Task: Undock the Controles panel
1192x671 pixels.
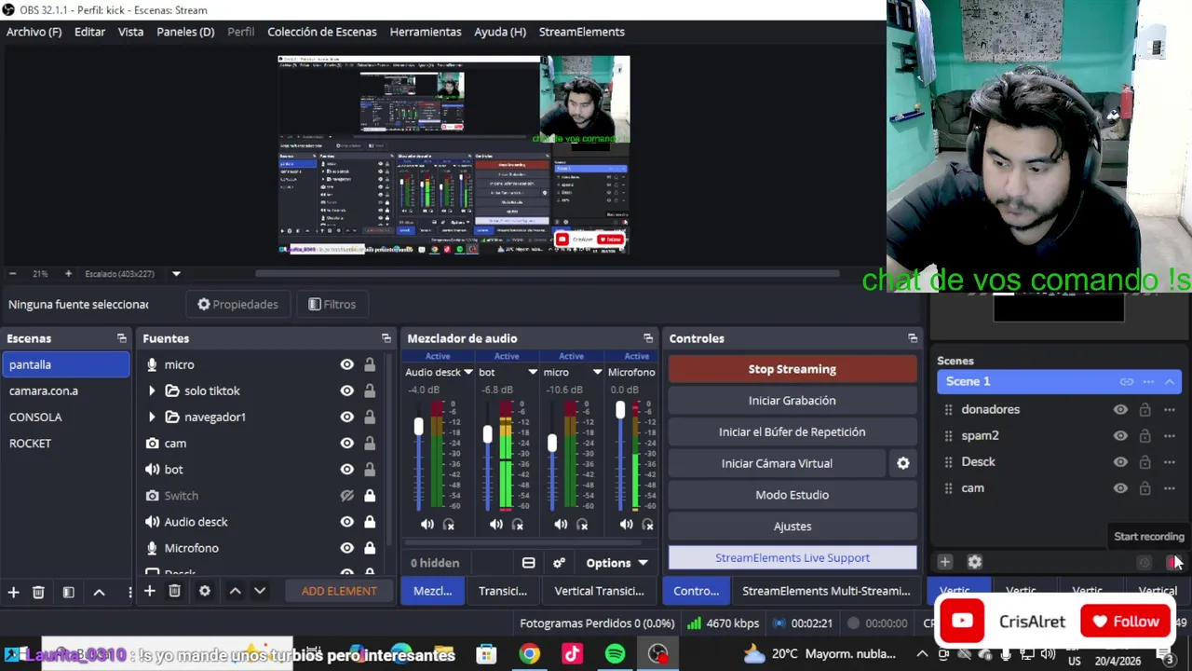Action: tap(913, 338)
